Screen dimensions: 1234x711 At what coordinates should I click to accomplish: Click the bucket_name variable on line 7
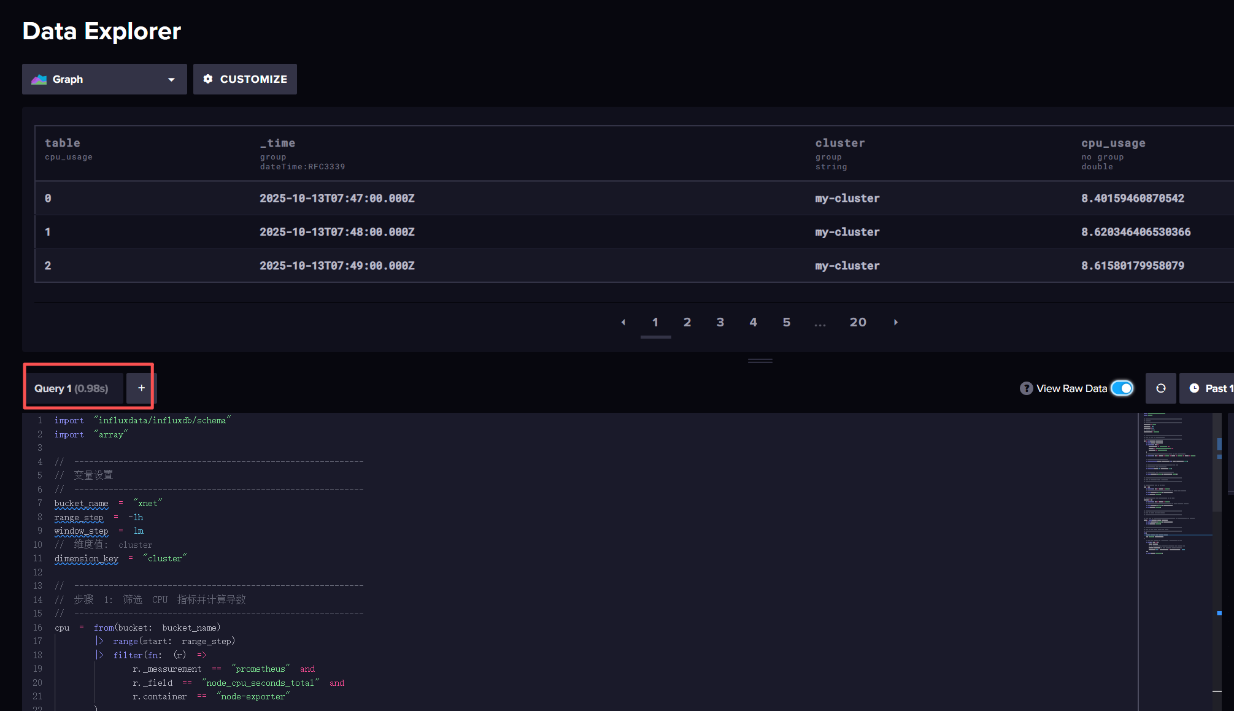82,503
